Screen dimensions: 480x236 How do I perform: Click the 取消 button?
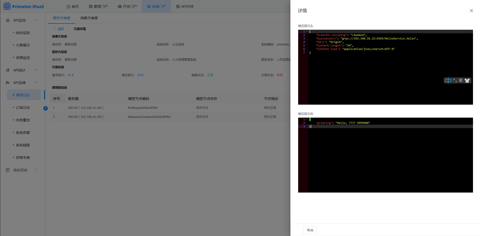click(x=310, y=230)
